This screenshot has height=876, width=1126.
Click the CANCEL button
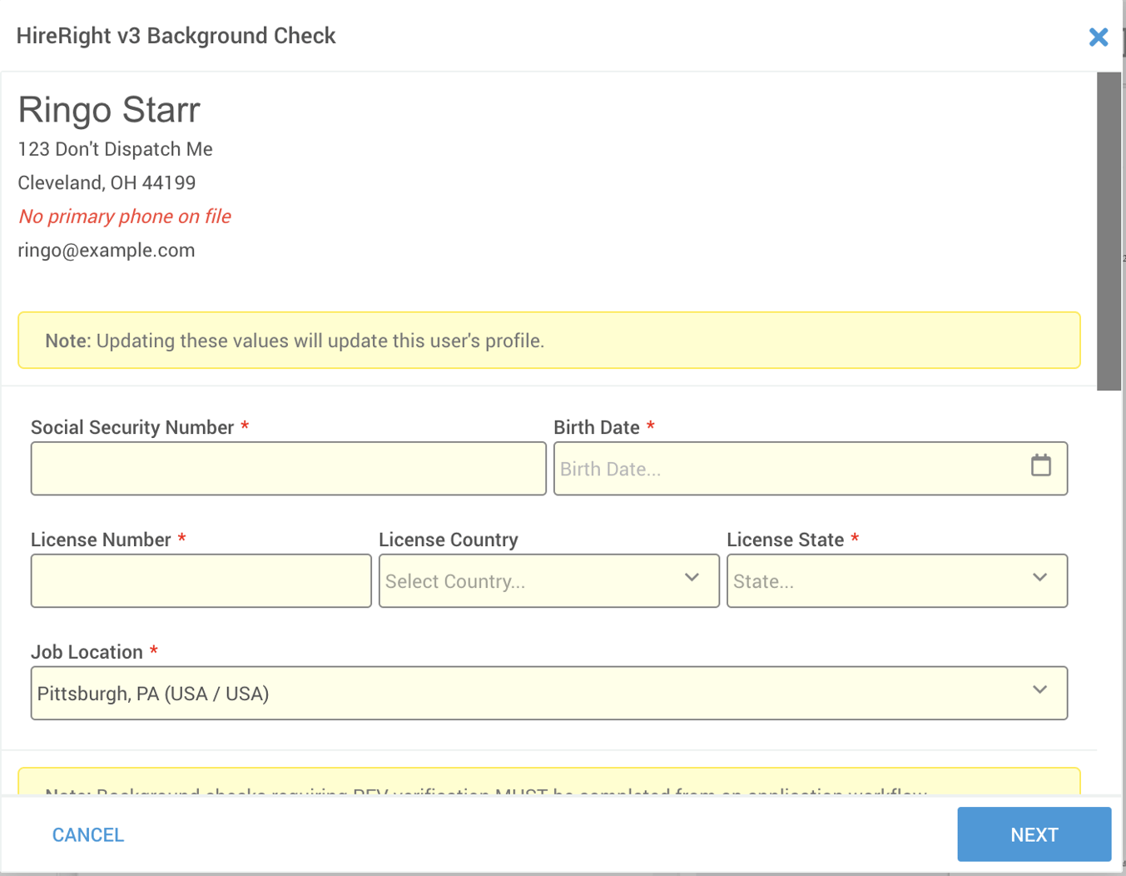[88, 834]
